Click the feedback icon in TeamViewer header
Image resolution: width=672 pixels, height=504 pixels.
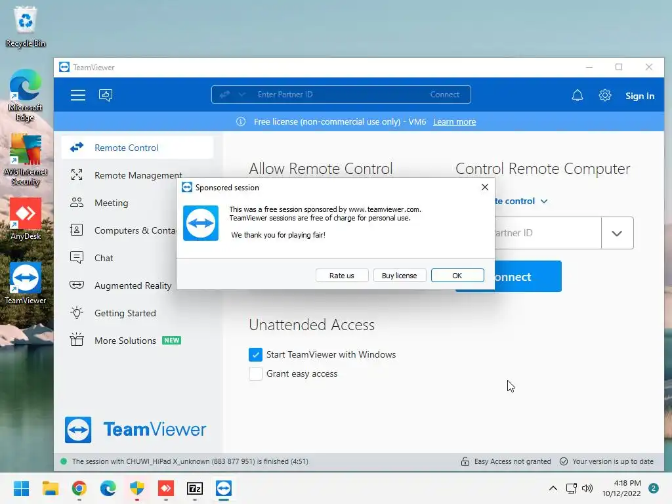click(106, 95)
